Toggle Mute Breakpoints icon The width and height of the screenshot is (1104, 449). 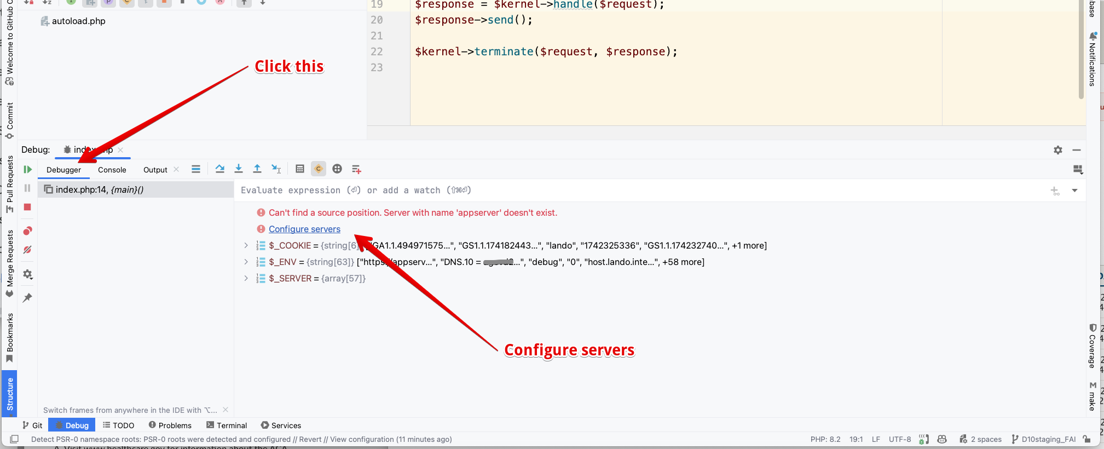[27, 250]
